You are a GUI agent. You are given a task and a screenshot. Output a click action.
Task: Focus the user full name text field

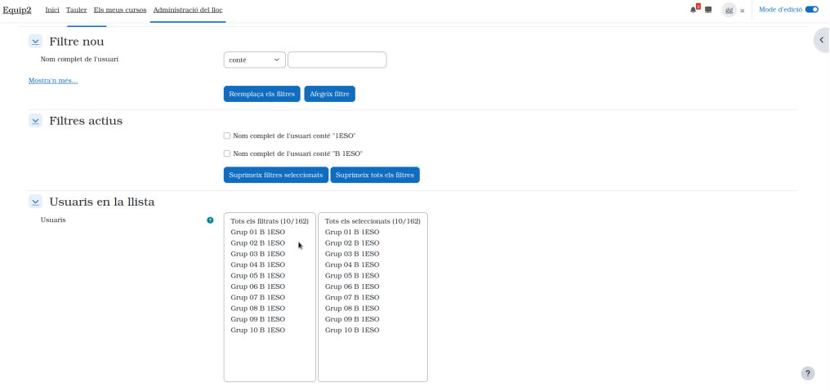point(337,60)
